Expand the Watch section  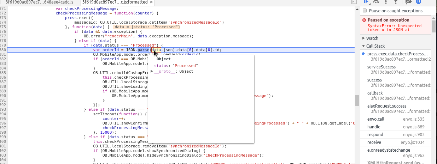pyautogui.click(x=372, y=38)
